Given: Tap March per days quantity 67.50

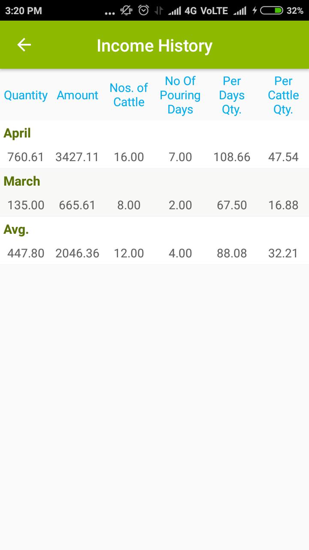Looking at the screenshot, I should (x=232, y=205).
